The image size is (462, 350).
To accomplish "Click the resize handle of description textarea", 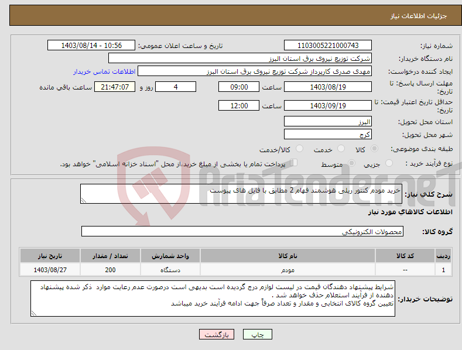I will click(83, 201).
